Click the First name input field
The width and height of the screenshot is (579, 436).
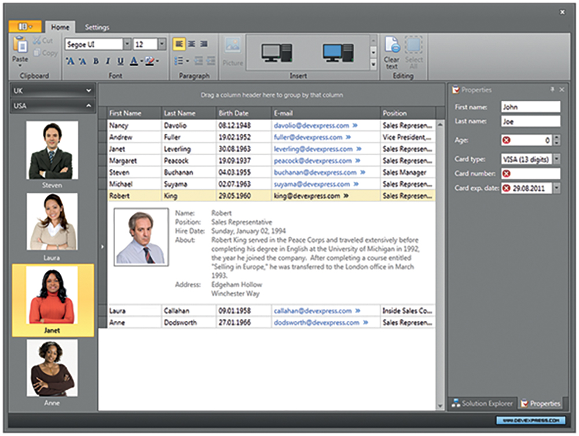pyautogui.click(x=530, y=107)
